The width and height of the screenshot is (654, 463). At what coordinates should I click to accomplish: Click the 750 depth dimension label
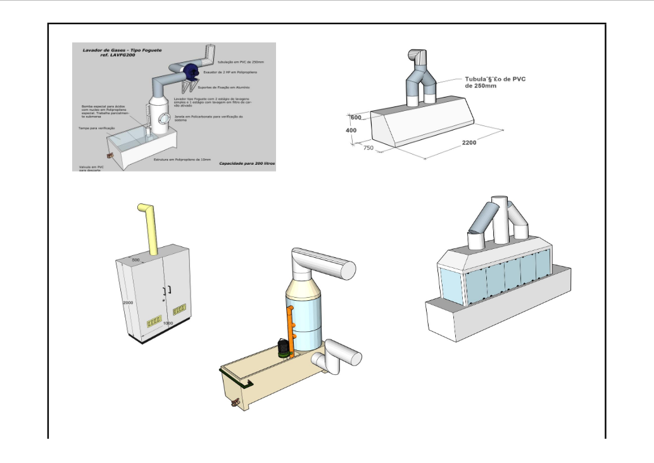pyautogui.click(x=369, y=147)
